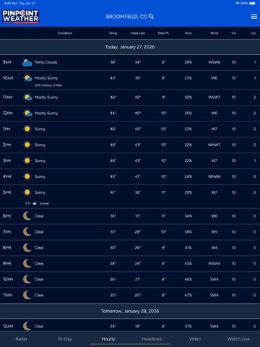The image size is (260, 347).
Task: Tap the 10PM time label
Action: (x=8, y=279)
